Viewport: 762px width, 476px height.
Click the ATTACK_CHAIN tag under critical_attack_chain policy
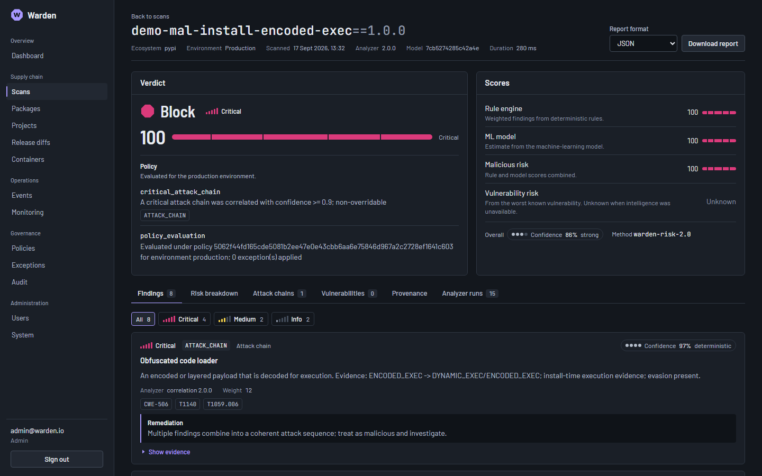pos(165,215)
